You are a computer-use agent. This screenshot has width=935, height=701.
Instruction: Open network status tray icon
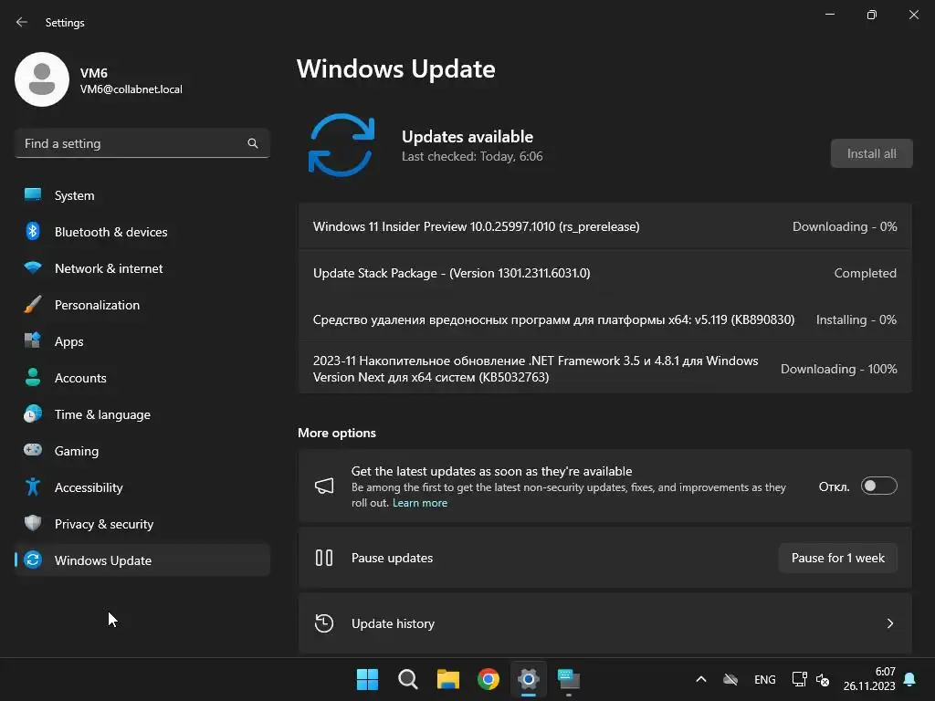[799, 679]
